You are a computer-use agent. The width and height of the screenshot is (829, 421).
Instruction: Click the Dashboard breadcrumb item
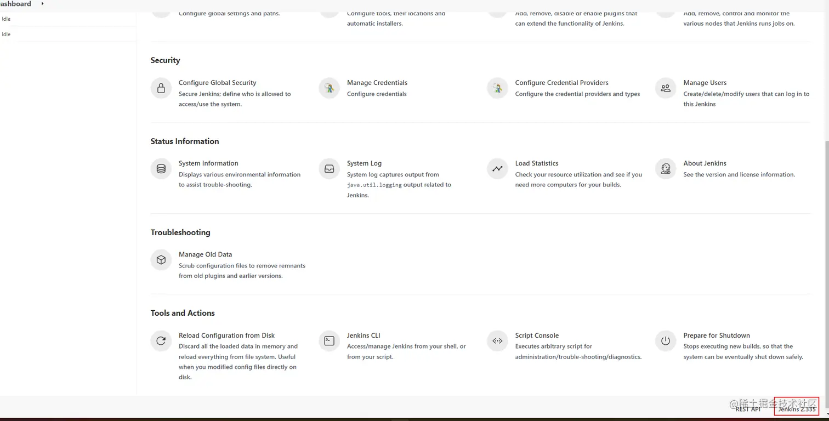[15, 4]
